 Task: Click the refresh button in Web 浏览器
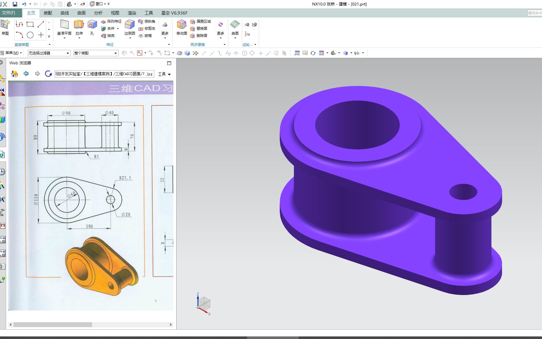click(48, 73)
